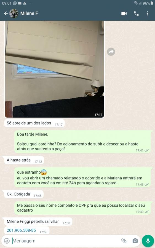Select the 'A haste atrás' message
Image resolution: width=155 pixels, height=248 pixels.
pyautogui.click(x=24, y=160)
